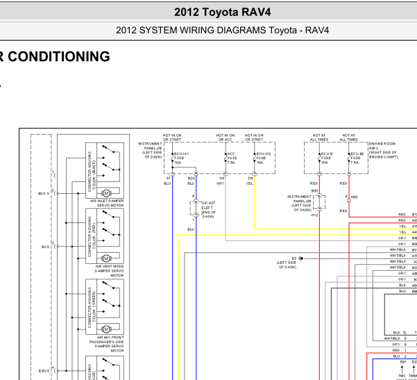Click the 'A88' connector label
Screen dimensions: 417x380
[355, 197]
